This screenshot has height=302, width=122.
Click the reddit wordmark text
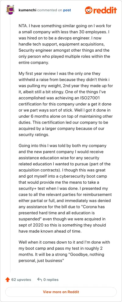[x=105, y=10]
